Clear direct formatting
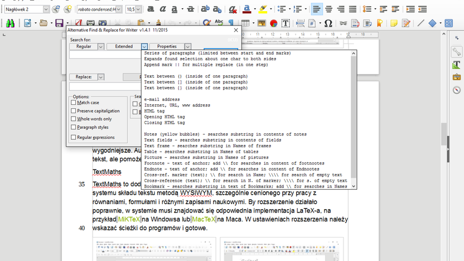The height and width of the screenshot is (261, 464). coord(233,9)
